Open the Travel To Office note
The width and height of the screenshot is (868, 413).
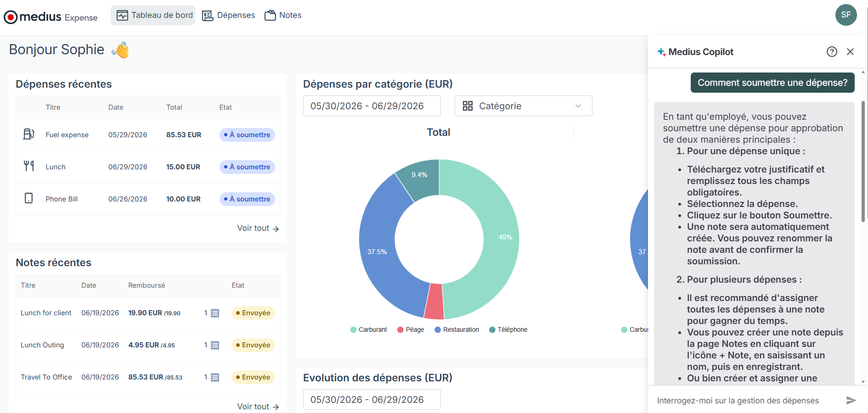(x=46, y=377)
